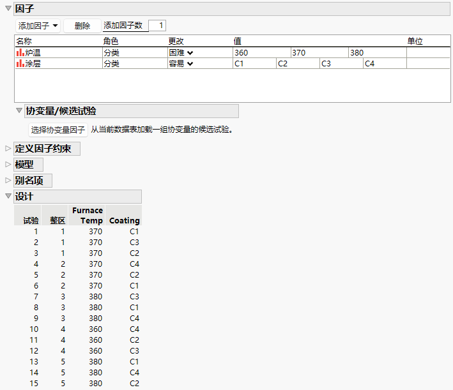453x390 pixels.
Task: Collapse the 协变量/候选试验 section triangle
Action: pyautogui.click(x=19, y=110)
